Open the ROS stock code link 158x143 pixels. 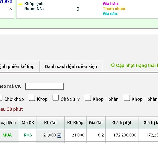(x=28, y=135)
